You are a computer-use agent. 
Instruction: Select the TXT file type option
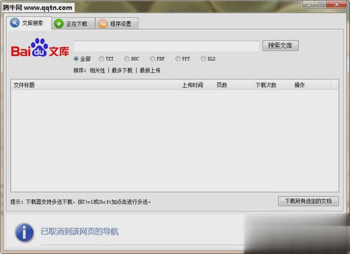(x=101, y=59)
